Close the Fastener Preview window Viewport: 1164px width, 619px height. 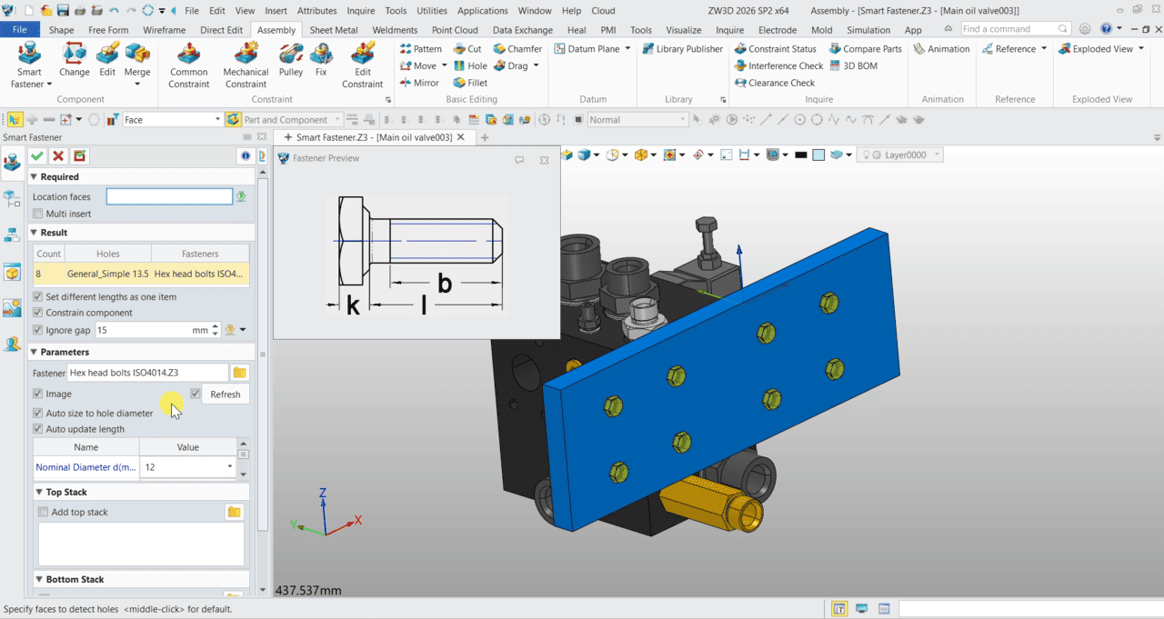544,159
